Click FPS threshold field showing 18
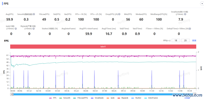Image resolution: width=204 pixels, height=99 pixels. (x=176, y=41)
